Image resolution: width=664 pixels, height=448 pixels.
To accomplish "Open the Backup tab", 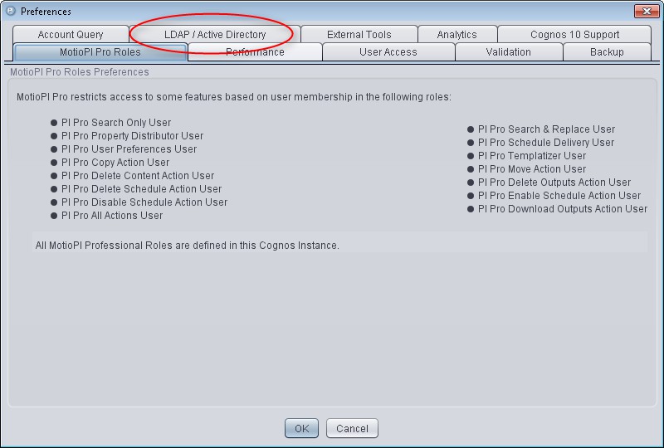I will click(x=607, y=52).
